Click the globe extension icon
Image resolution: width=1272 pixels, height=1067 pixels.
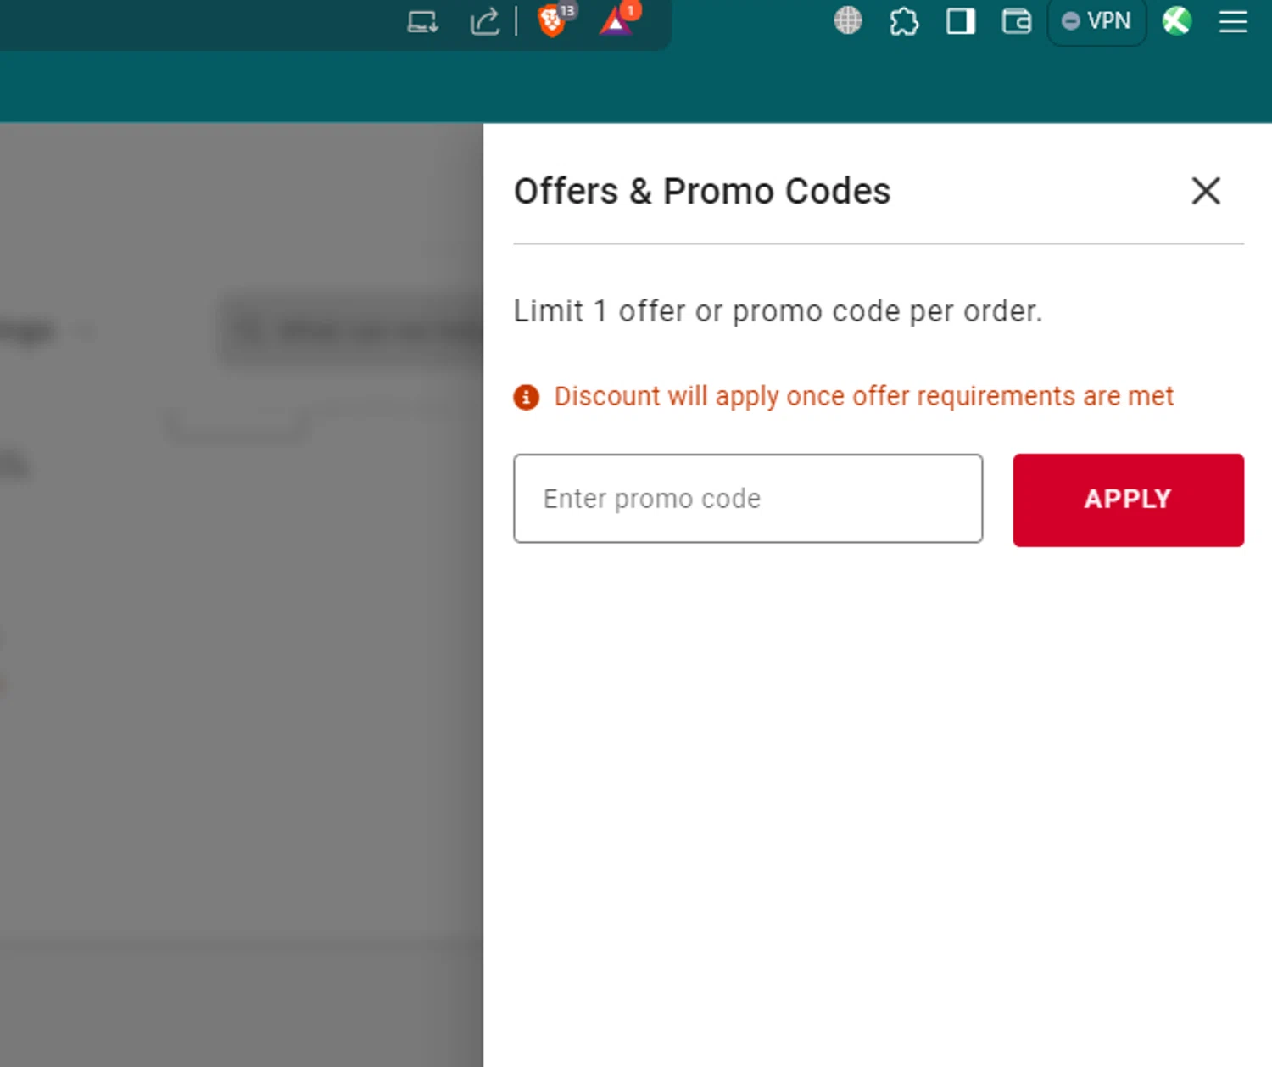(x=847, y=21)
